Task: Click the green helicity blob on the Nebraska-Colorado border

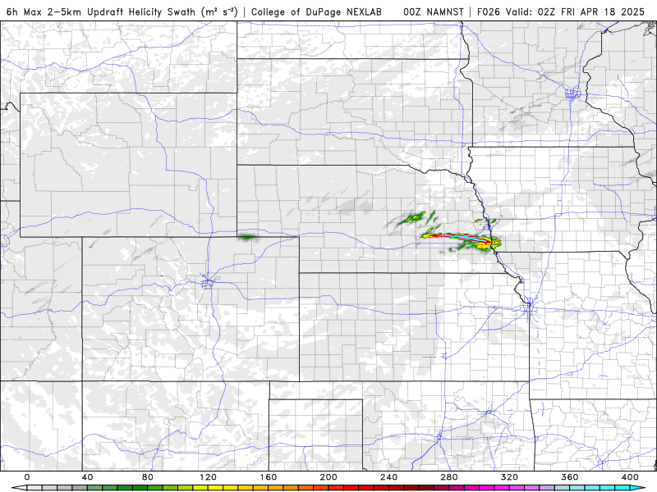Action: [x=247, y=238]
